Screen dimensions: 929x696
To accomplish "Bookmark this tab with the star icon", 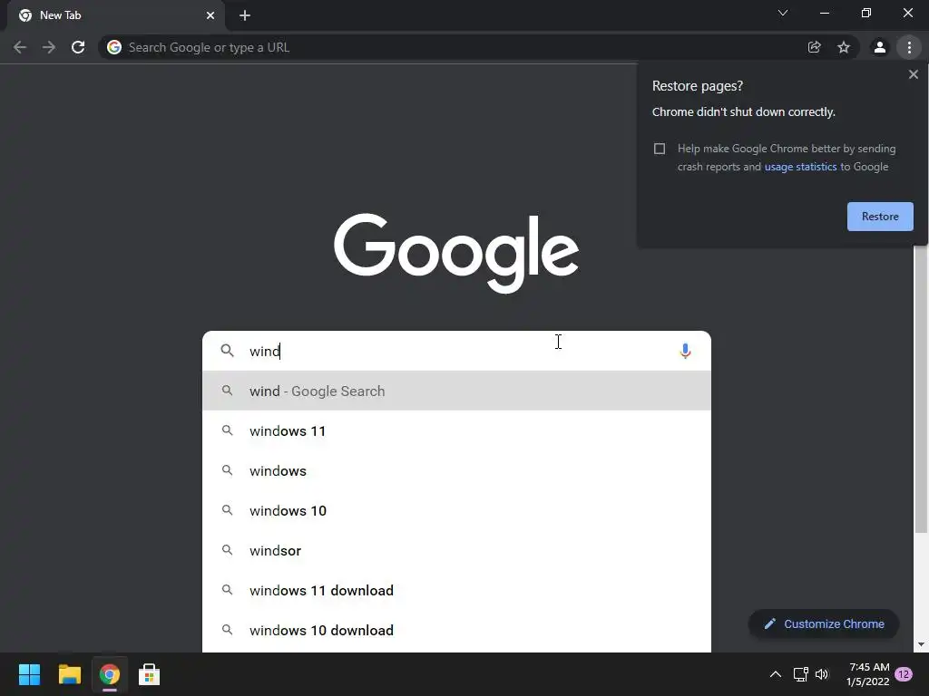I will point(844,47).
